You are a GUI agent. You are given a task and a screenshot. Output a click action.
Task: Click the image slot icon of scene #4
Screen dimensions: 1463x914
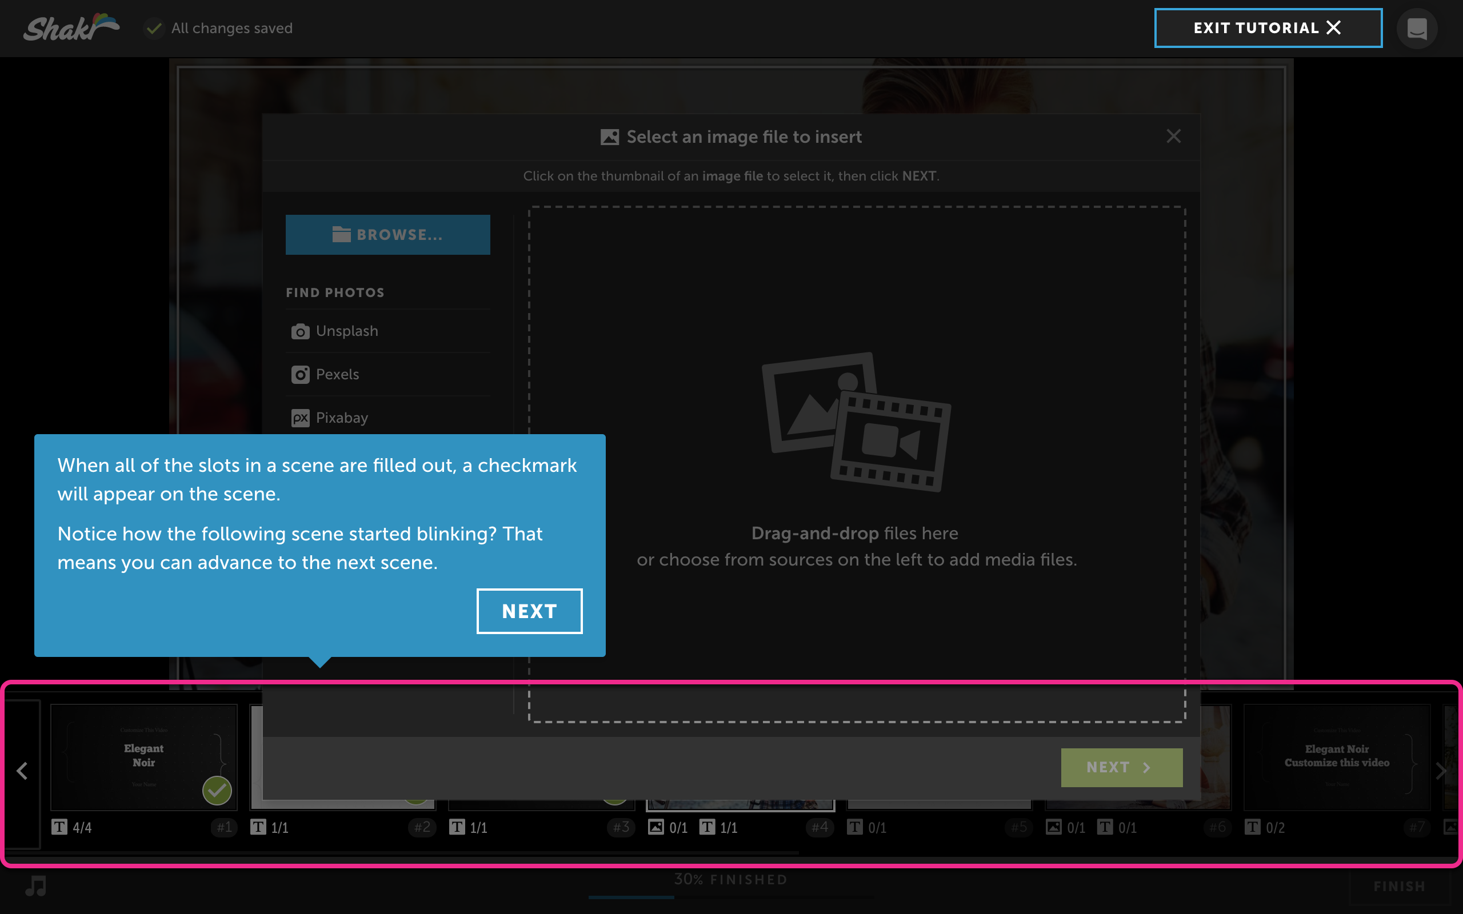coord(656,827)
